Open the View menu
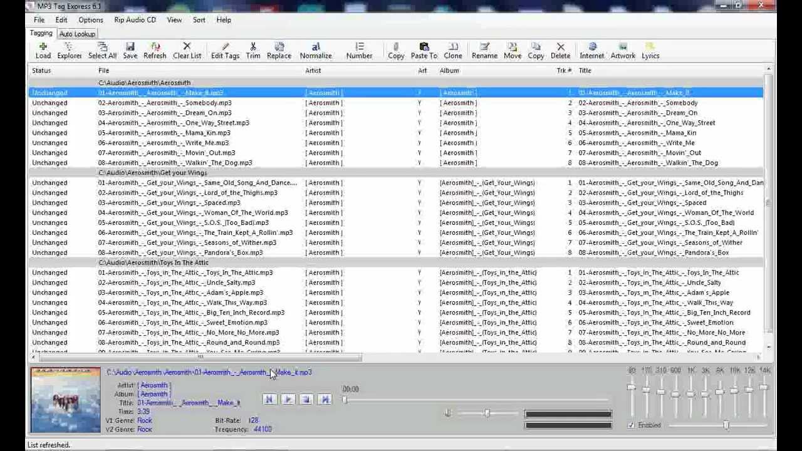The image size is (802, 451). [x=174, y=20]
